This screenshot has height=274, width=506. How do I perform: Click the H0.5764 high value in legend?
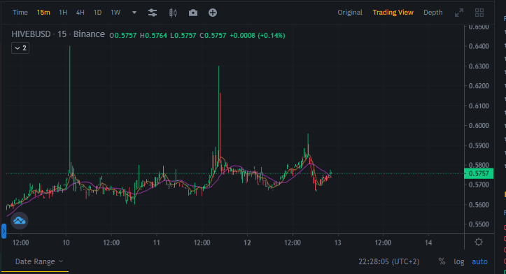click(x=153, y=36)
